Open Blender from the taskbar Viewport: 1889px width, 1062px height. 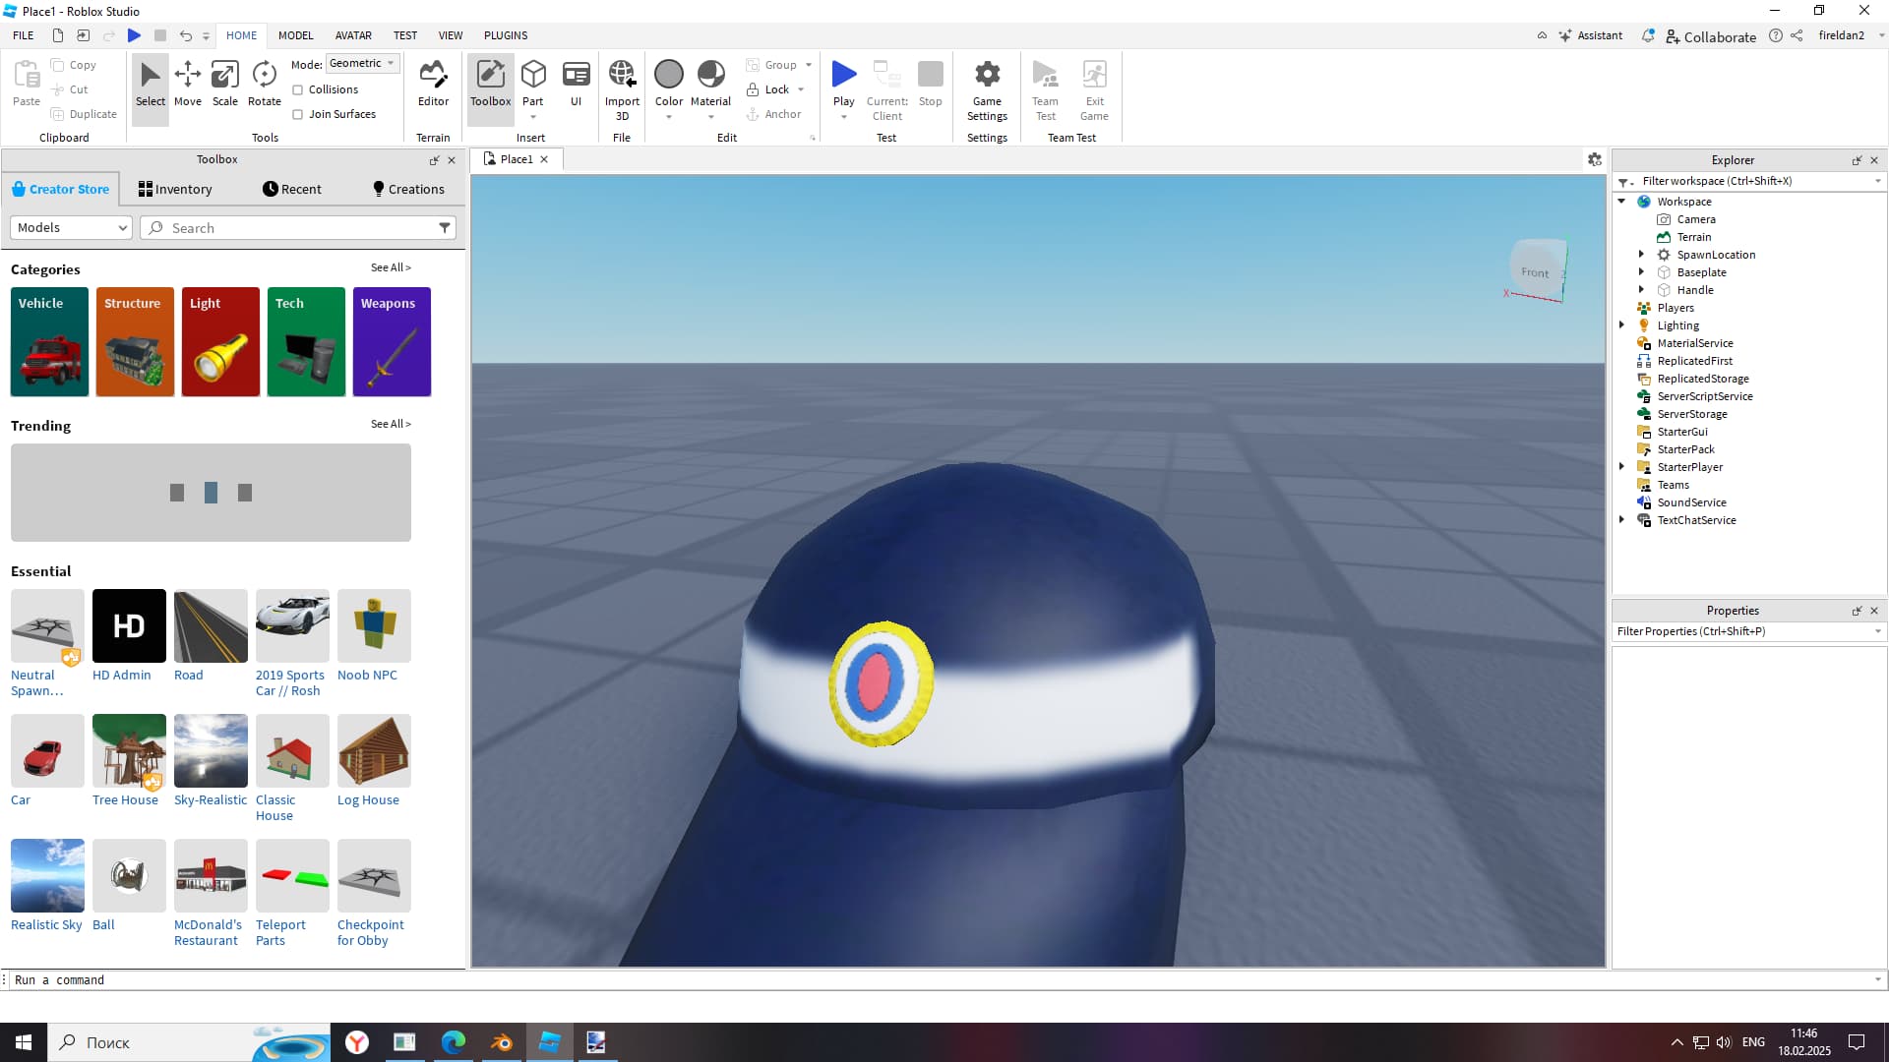[x=501, y=1042]
